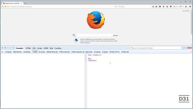193x109 pixels.
Task: Filter console by Errores
Action: [42, 52]
